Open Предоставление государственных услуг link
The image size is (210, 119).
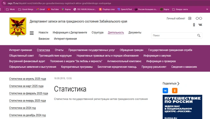(x=92, y=50)
